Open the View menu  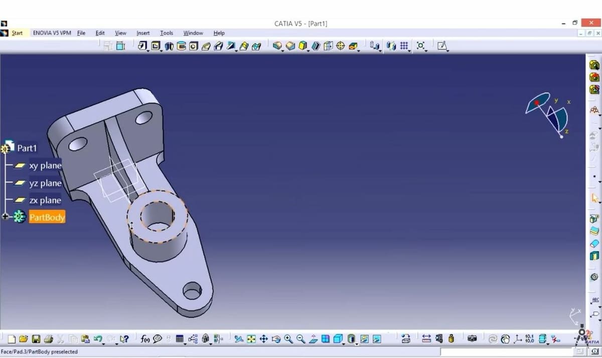coord(120,33)
